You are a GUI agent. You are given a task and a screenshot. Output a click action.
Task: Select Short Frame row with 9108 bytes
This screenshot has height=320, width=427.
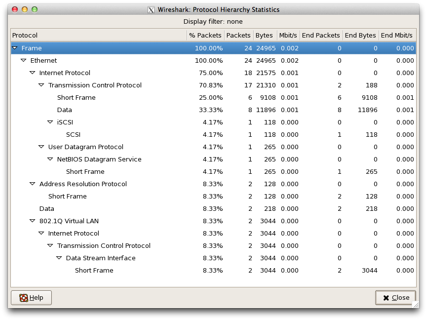213,97
